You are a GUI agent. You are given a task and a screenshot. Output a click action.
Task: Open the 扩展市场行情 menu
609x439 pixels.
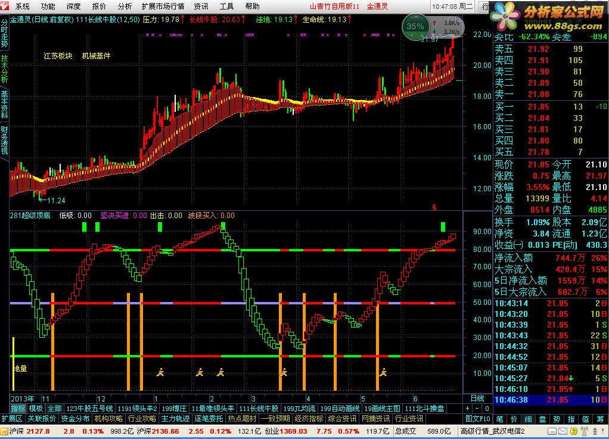[x=163, y=6]
